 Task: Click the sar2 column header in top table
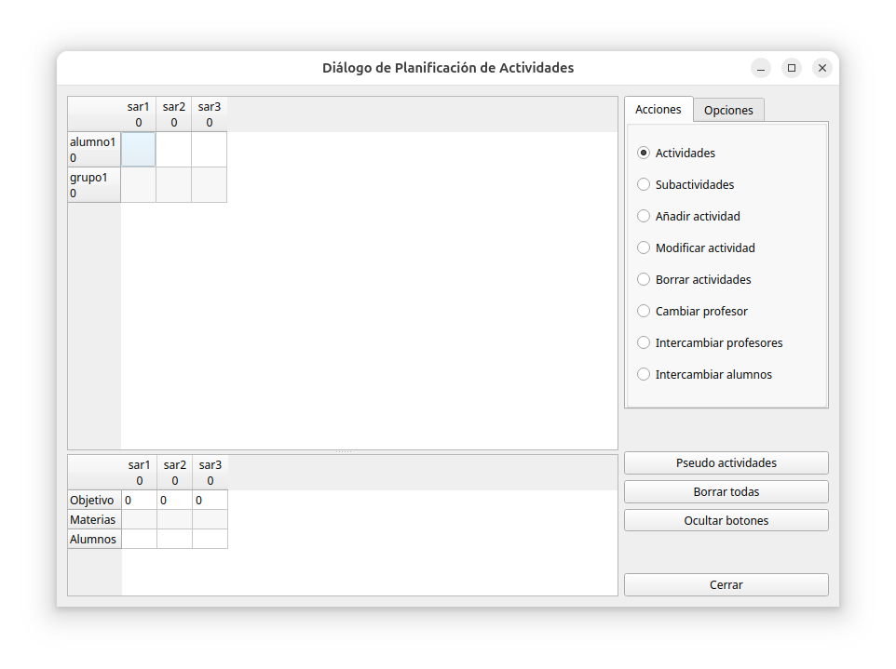[x=174, y=114]
